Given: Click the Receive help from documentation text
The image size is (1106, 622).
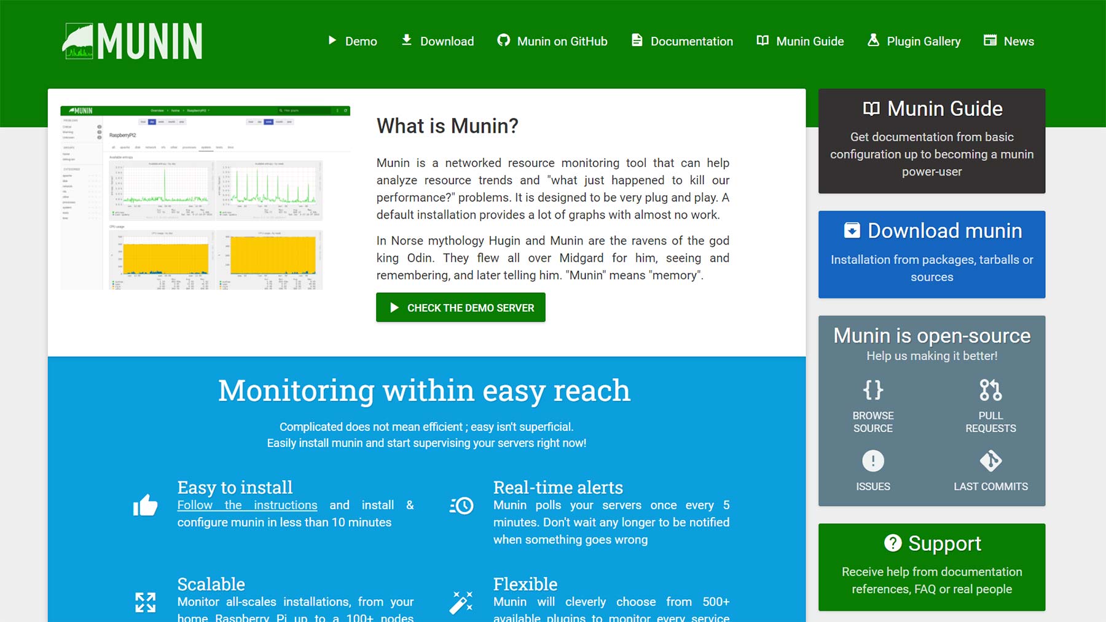Looking at the screenshot, I should tap(932, 580).
